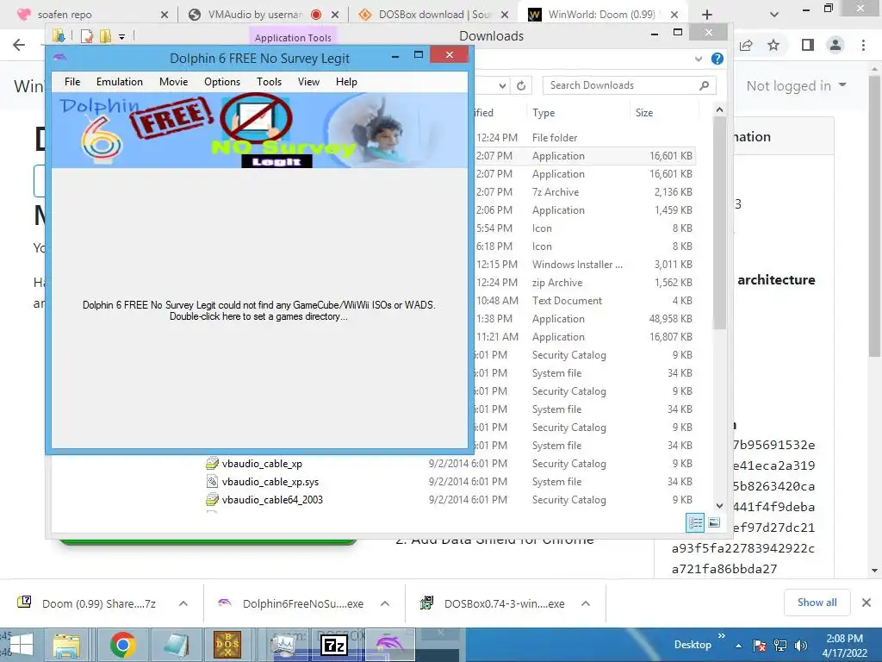Sort by the Type column header
The width and height of the screenshot is (882, 662).
click(543, 113)
